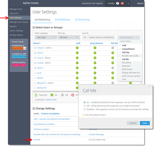The width and height of the screenshot is (154, 146).
Task: Click Amir S Long distance green dot
Action: (95, 53)
